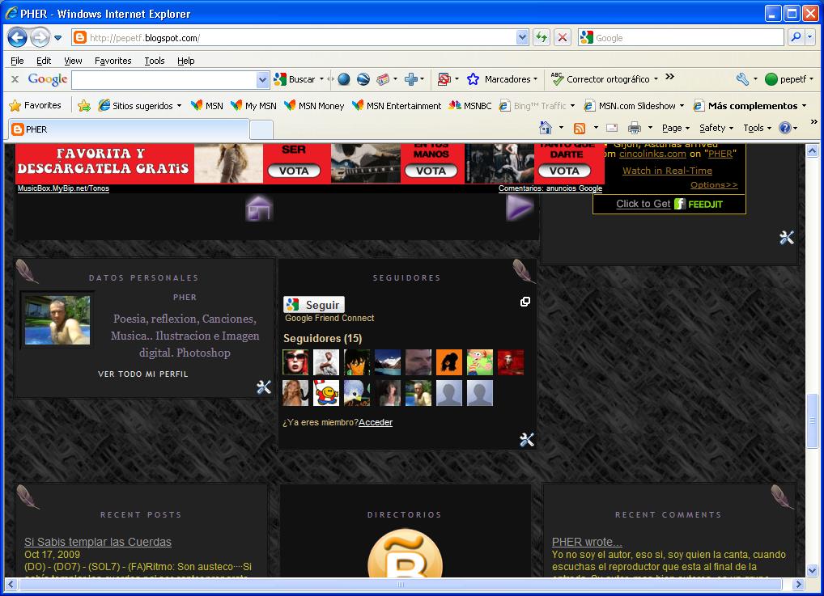Image resolution: width=824 pixels, height=596 pixels.
Task: Click the PHER wrote... comment link
Action: (x=587, y=542)
